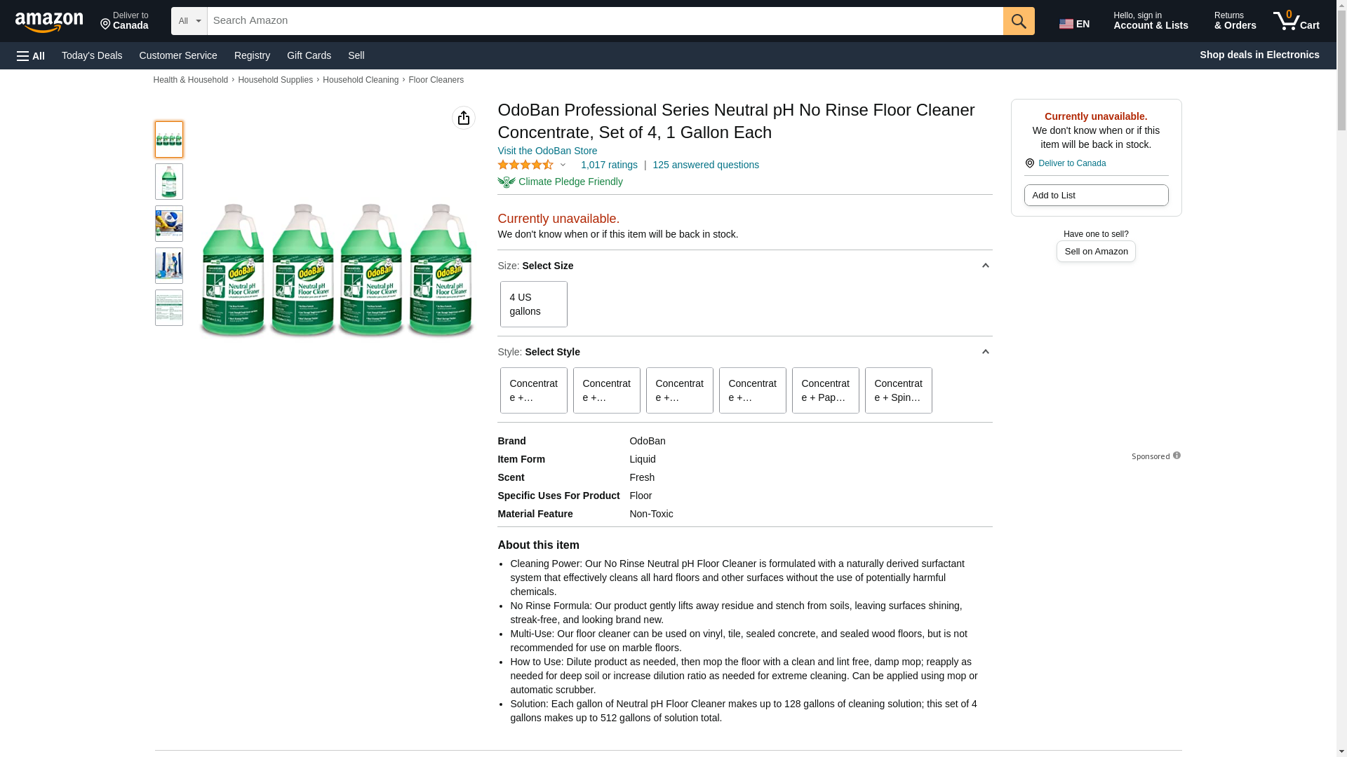Open Today's Deals in navigation bar
Screen dimensions: 1347x757
click(x=92, y=55)
